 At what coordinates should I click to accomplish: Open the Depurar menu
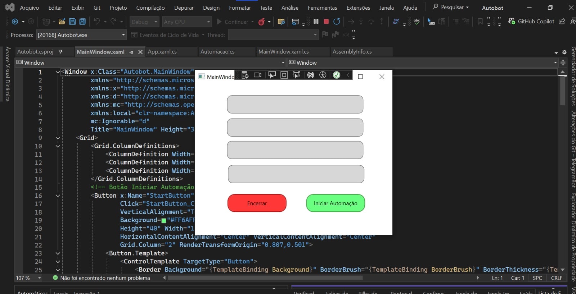(x=184, y=8)
